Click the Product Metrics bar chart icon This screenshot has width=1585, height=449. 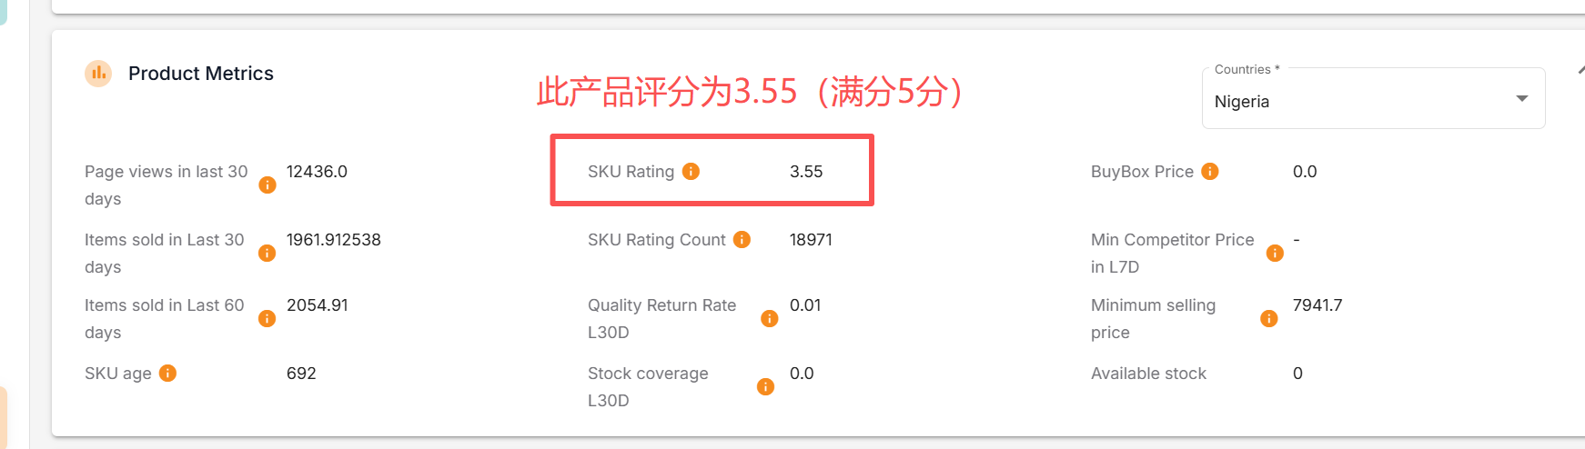point(98,73)
